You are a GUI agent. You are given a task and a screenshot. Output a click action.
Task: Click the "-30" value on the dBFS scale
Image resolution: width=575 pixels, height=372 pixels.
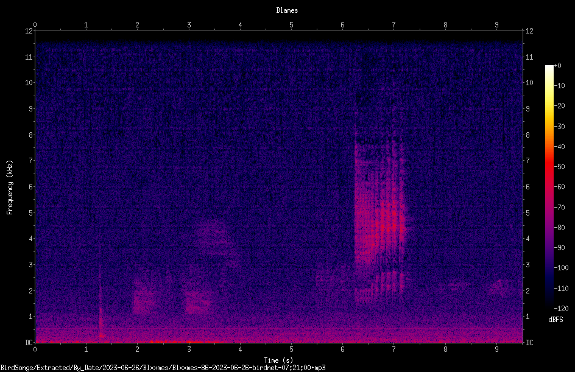(559, 127)
